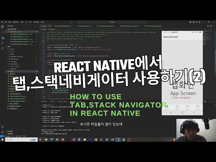Click the go back arrow in the title bar
216x162 pixels.
click(x=72, y=22)
